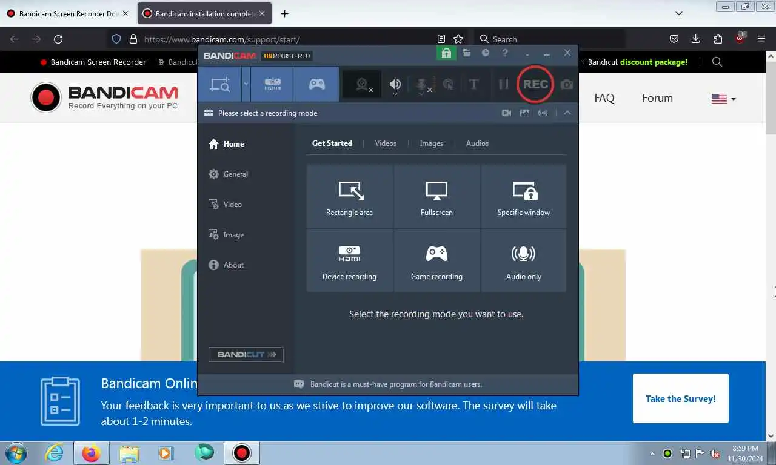Select screen recording mode in Bandicam toolbar
This screenshot has width=776, height=465.
point(219,84)
